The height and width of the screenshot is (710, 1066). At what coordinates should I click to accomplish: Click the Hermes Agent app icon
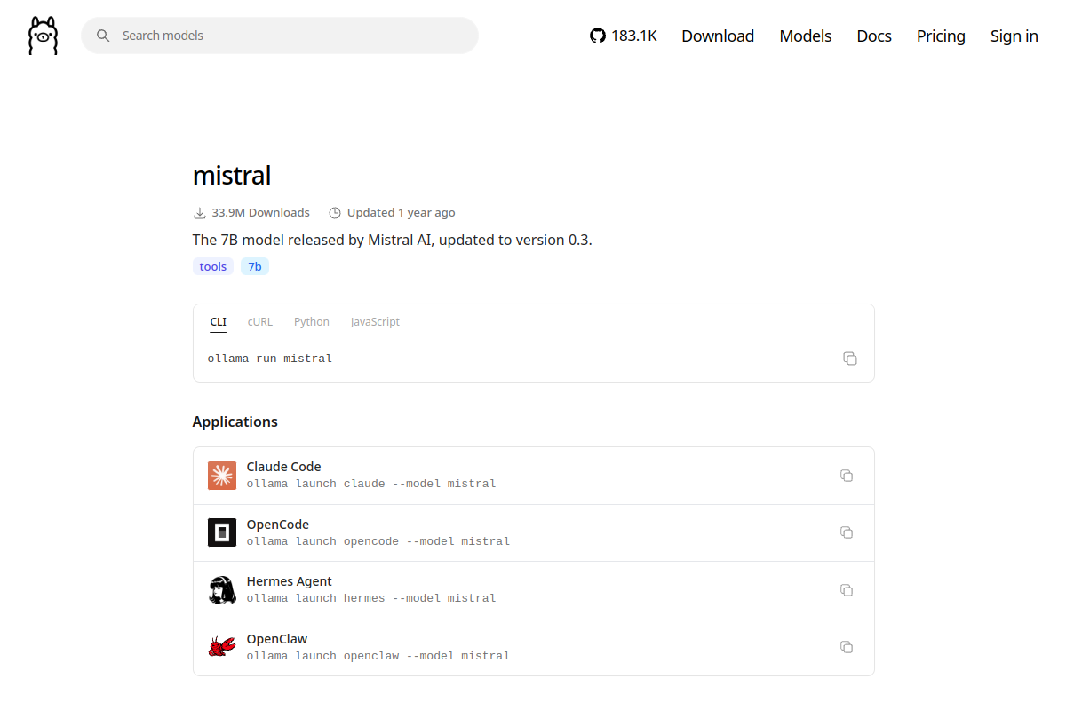(222, 590)
